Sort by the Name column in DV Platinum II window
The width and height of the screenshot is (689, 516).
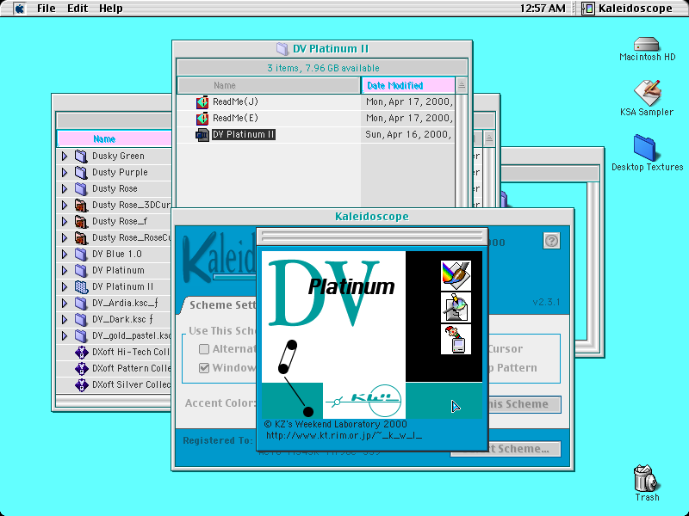point(269,85)
